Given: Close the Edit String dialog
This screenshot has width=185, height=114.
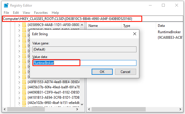Looking at the screenshot, I should pyautogui.click(x=135, y=34).
